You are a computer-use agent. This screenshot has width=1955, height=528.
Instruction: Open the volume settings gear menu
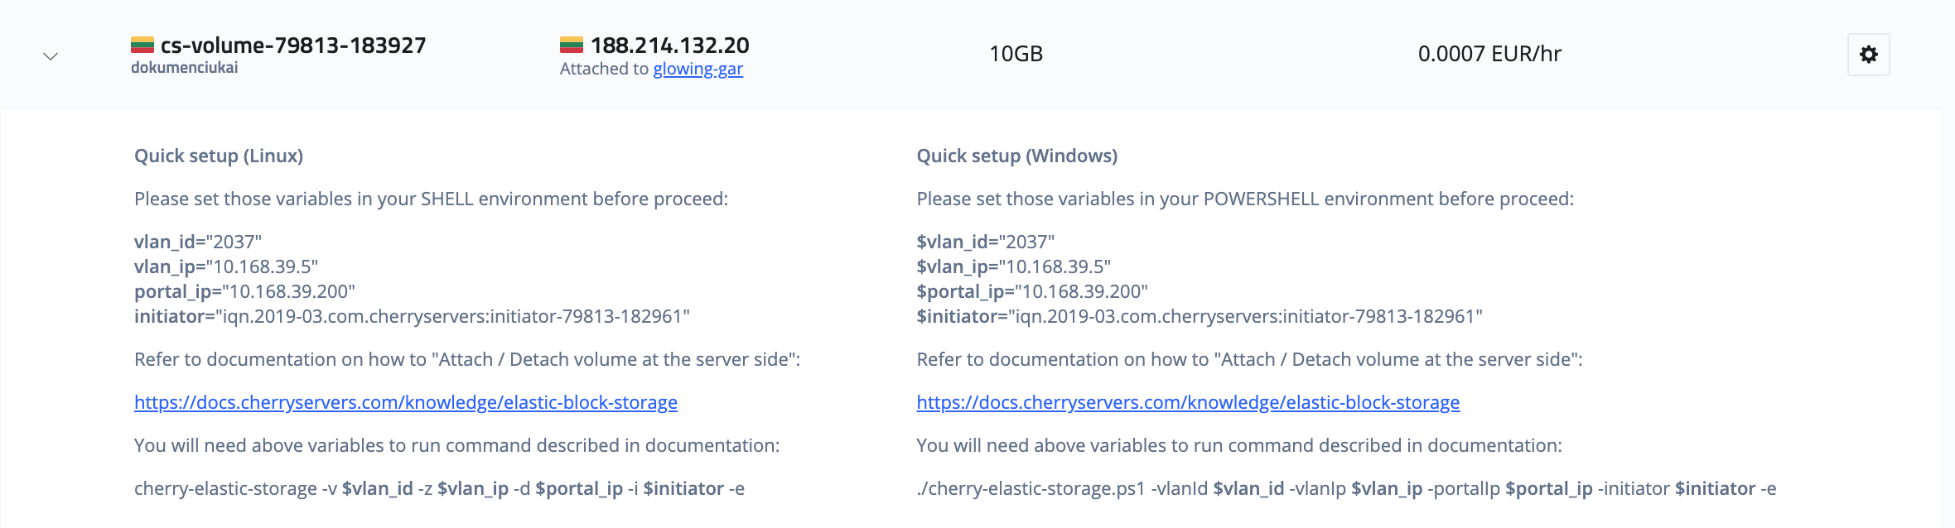pyautogui.click(x=1868, y=55)
